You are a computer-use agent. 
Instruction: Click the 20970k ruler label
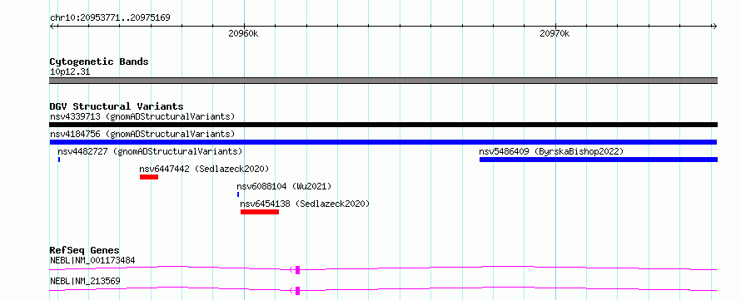point(555,33)
